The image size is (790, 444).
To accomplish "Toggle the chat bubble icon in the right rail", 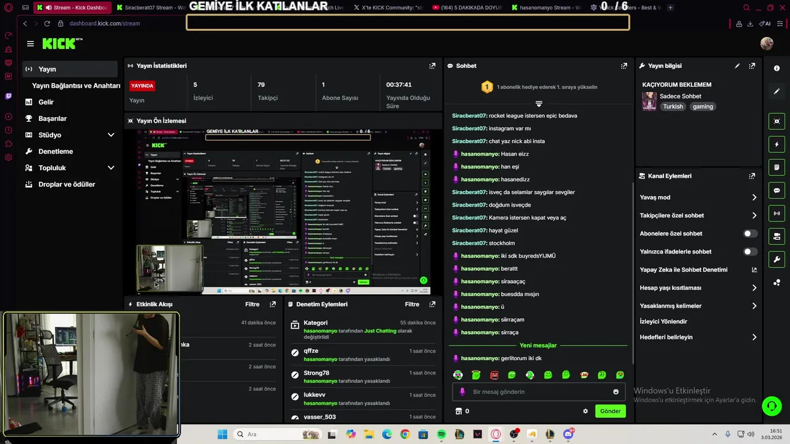I will tap(776, 191).
